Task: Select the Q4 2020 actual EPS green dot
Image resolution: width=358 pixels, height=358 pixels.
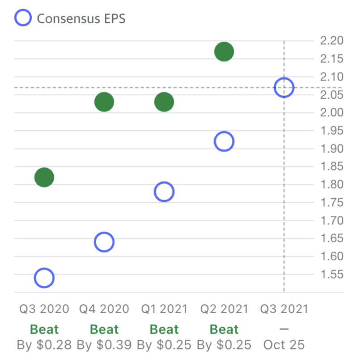Action: point(104,102)
